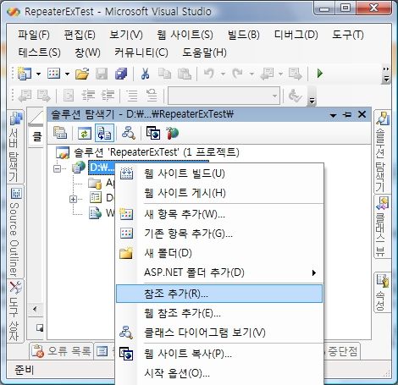This screenshot has height=385, width=398.
Task: Choose 시작 옵션(O)... context entry
Action: pyautogui.click(x=219, y=373)
